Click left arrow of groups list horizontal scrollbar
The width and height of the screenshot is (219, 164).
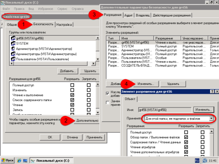tap(12, 63)
